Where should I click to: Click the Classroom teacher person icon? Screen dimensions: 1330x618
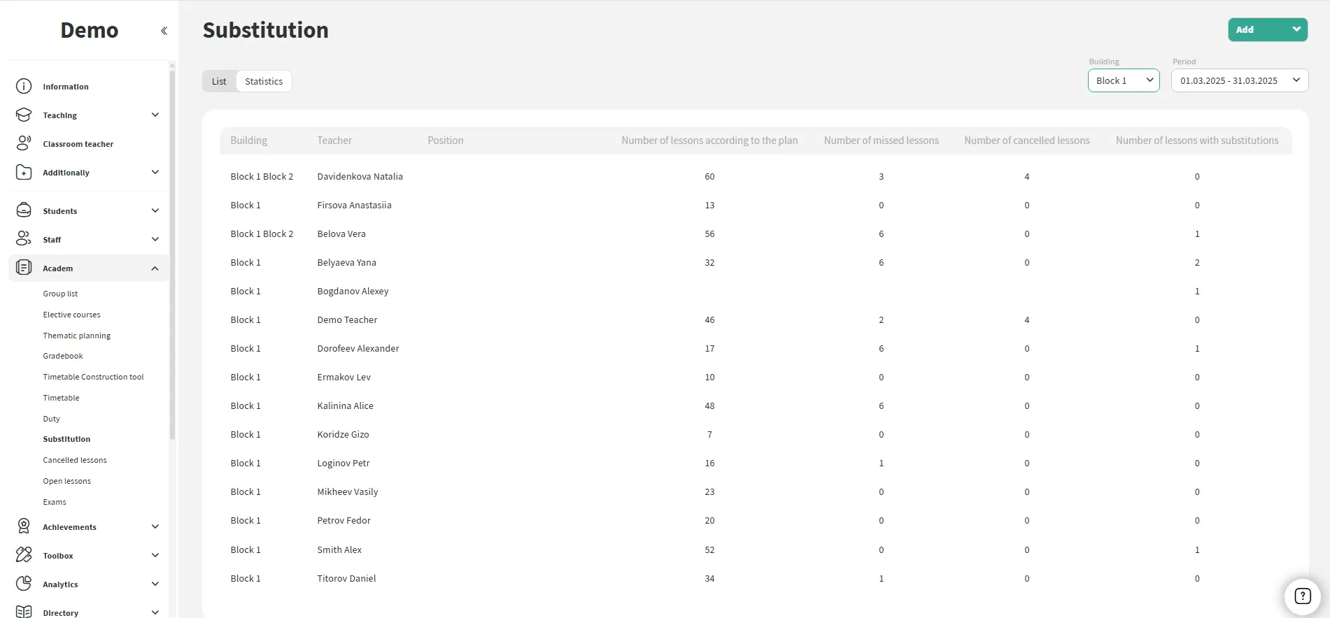(24, 144)
